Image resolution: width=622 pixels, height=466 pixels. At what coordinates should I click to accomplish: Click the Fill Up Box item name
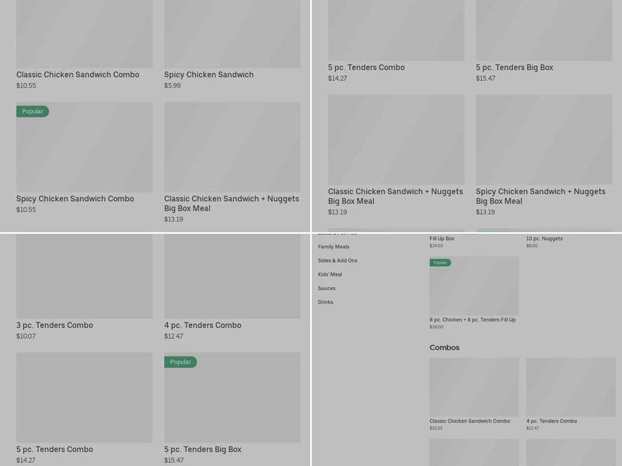coord(442,239)
